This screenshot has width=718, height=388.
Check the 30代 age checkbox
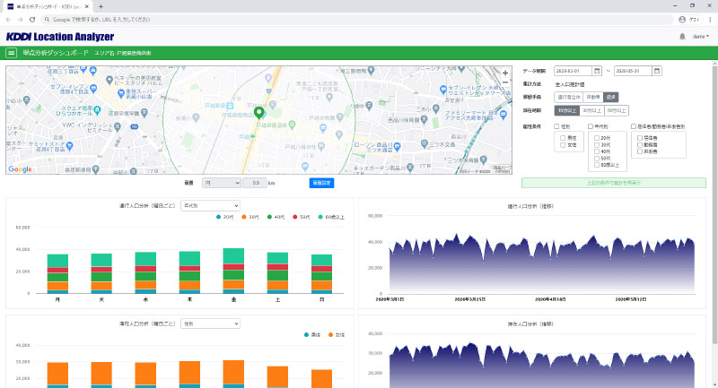click(x=597, y=145)
